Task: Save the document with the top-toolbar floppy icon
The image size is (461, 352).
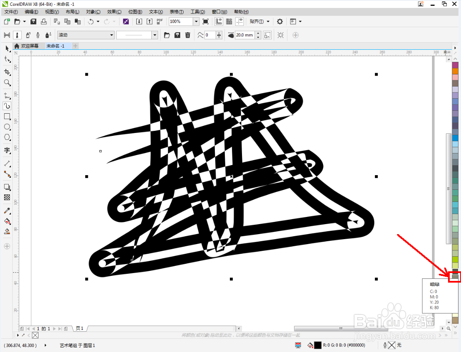Action: coord(33,21)
